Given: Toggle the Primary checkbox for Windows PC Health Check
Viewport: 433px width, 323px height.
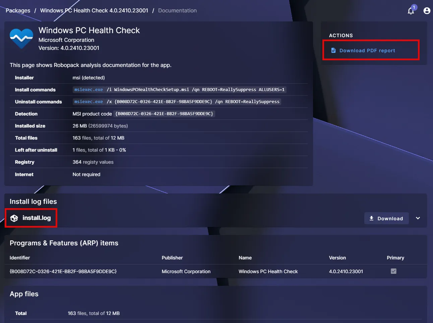Looking at the screenshot, I should point(393,271).
